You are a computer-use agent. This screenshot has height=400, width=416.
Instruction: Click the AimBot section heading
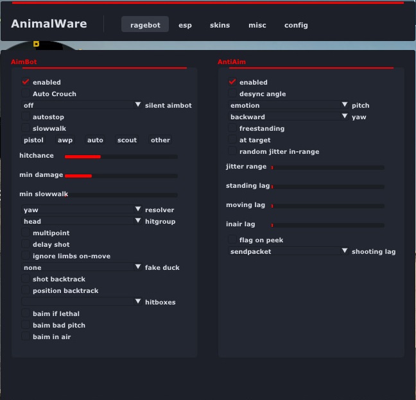[x=24, y=62]
